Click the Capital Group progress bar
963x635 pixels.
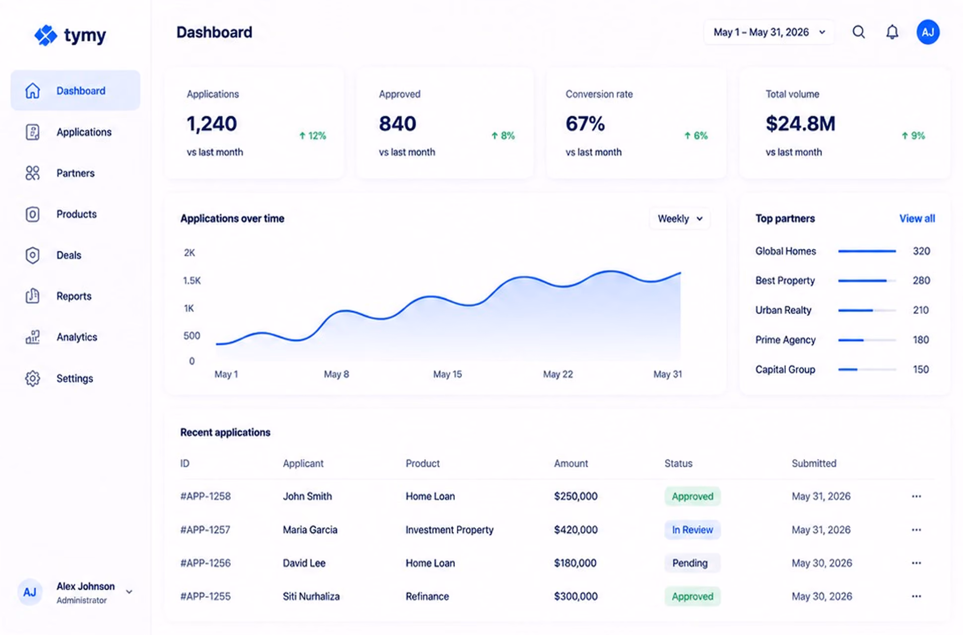867,370
